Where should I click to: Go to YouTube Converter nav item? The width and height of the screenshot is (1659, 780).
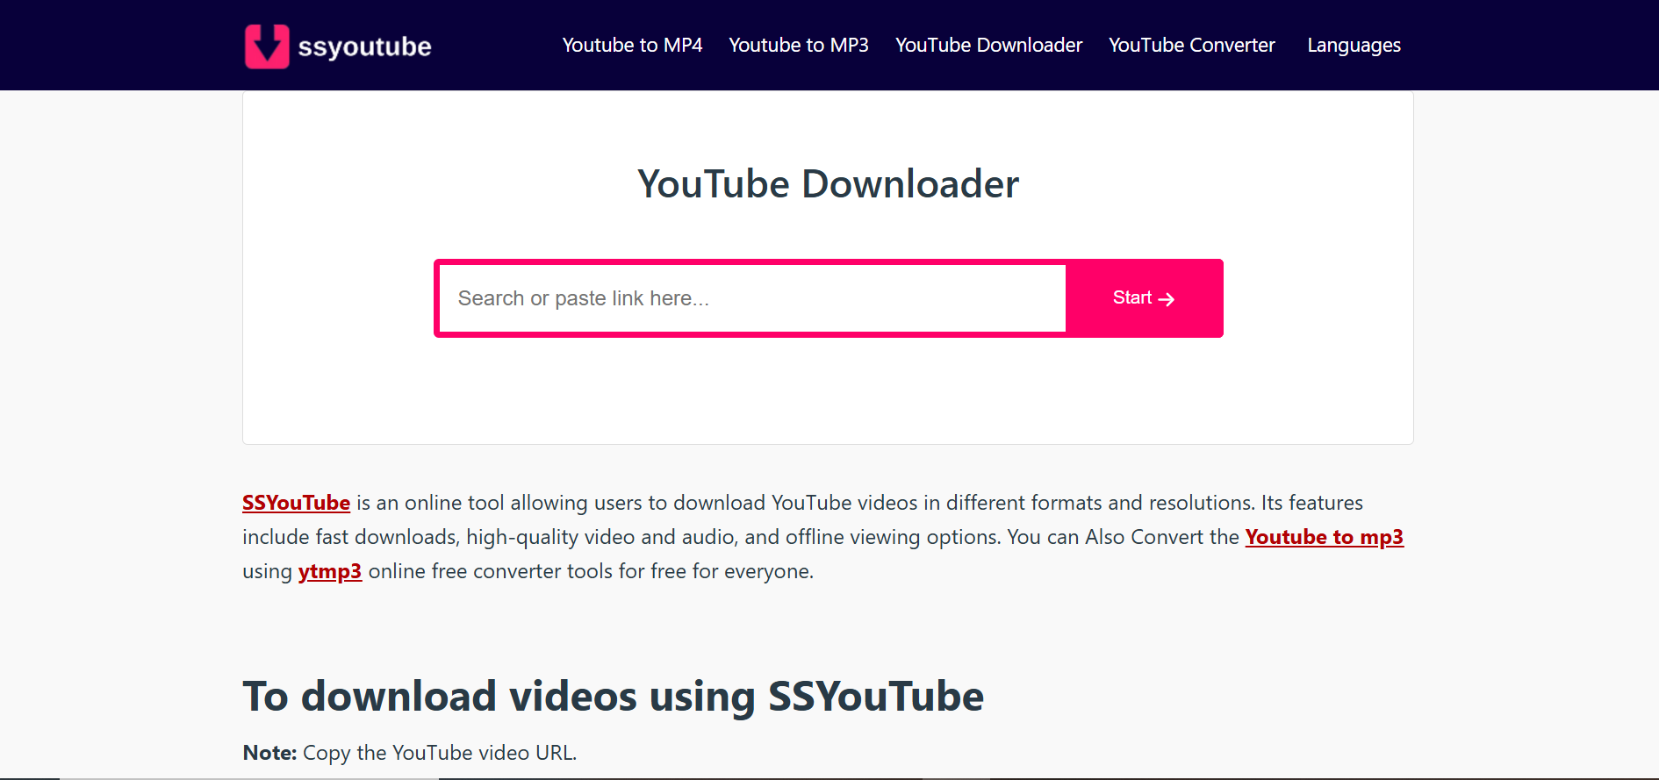[x=1191, y=45]
